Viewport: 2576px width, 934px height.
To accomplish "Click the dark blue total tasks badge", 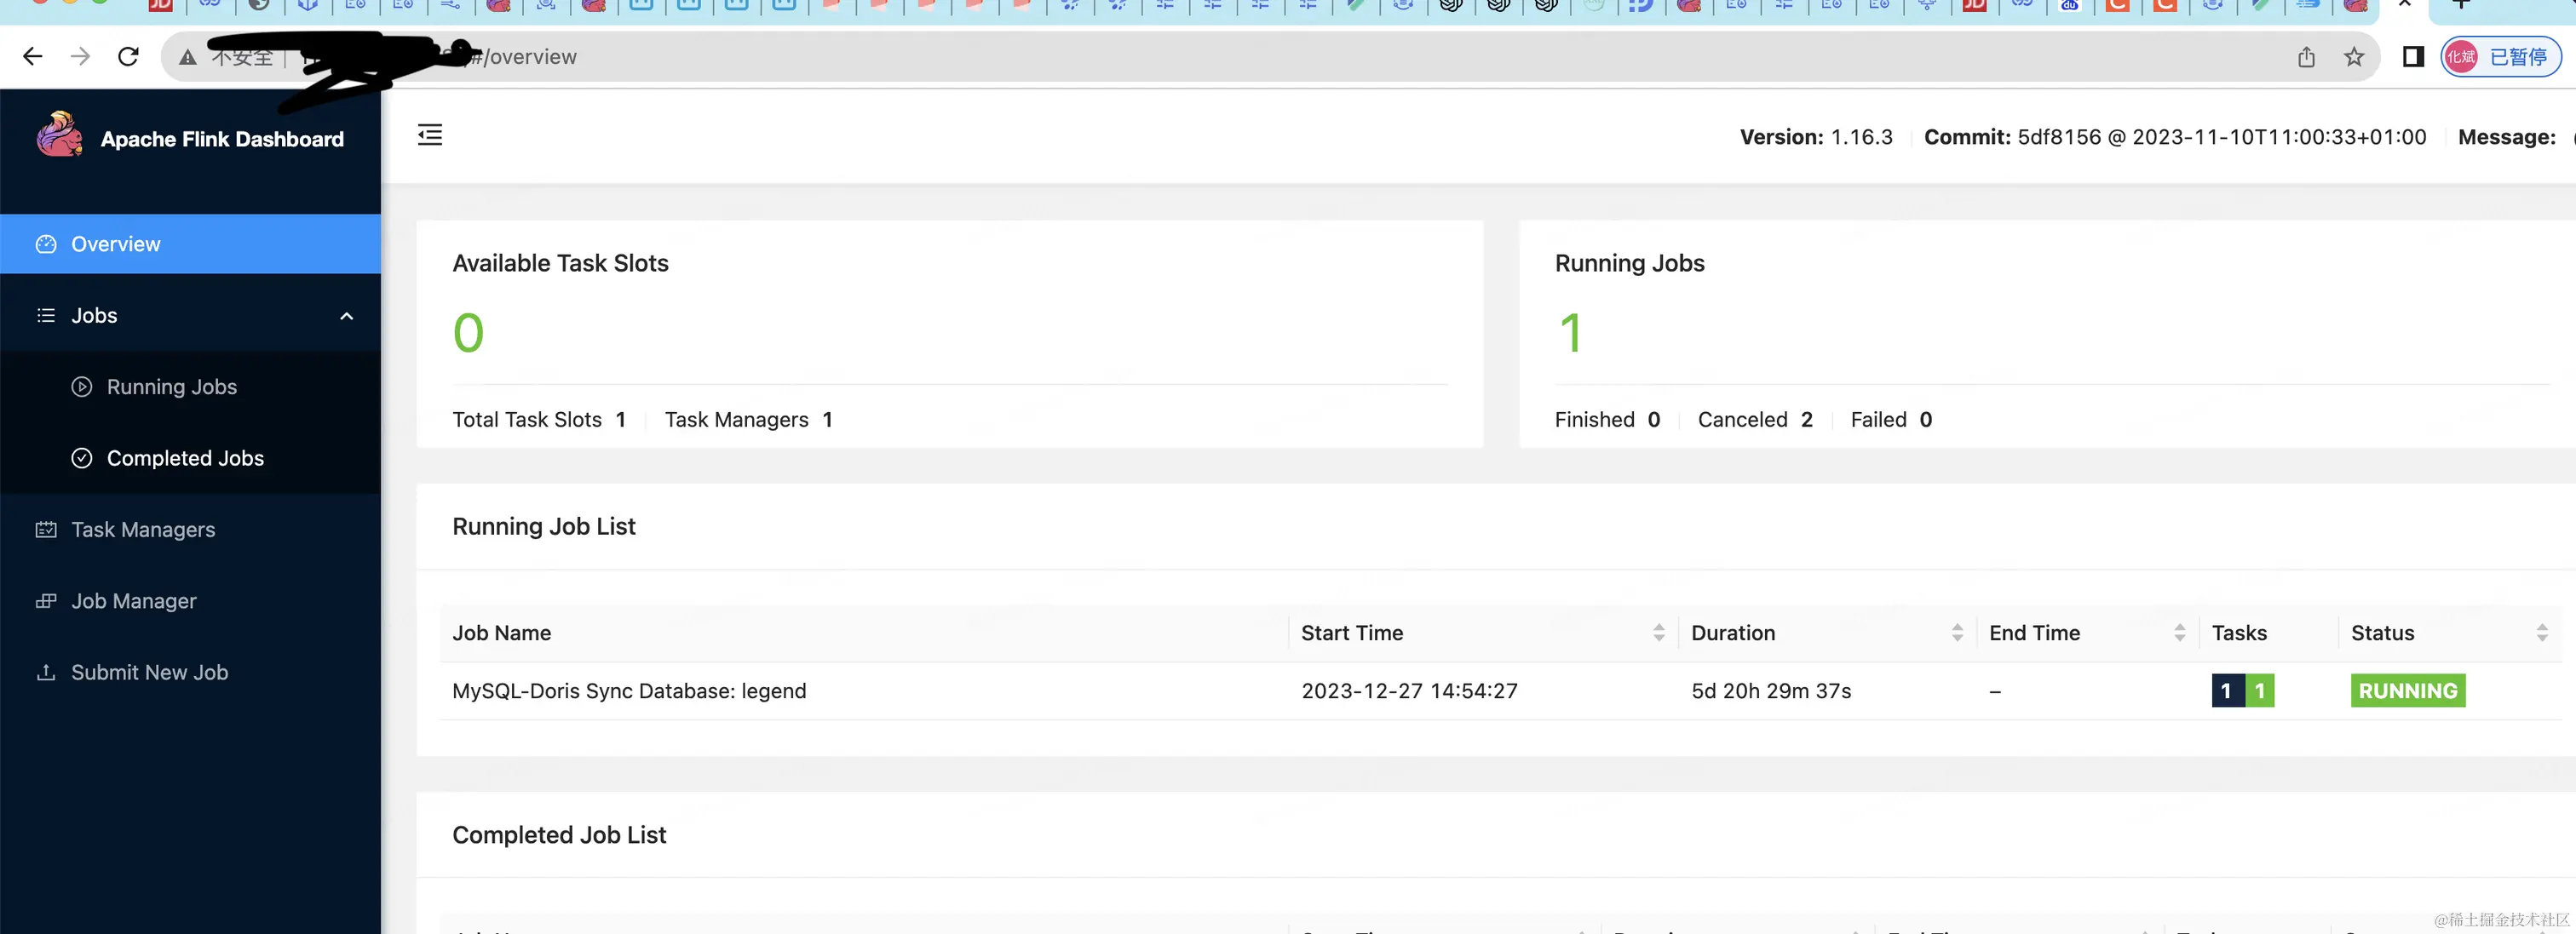I will tap(2226, 691).
